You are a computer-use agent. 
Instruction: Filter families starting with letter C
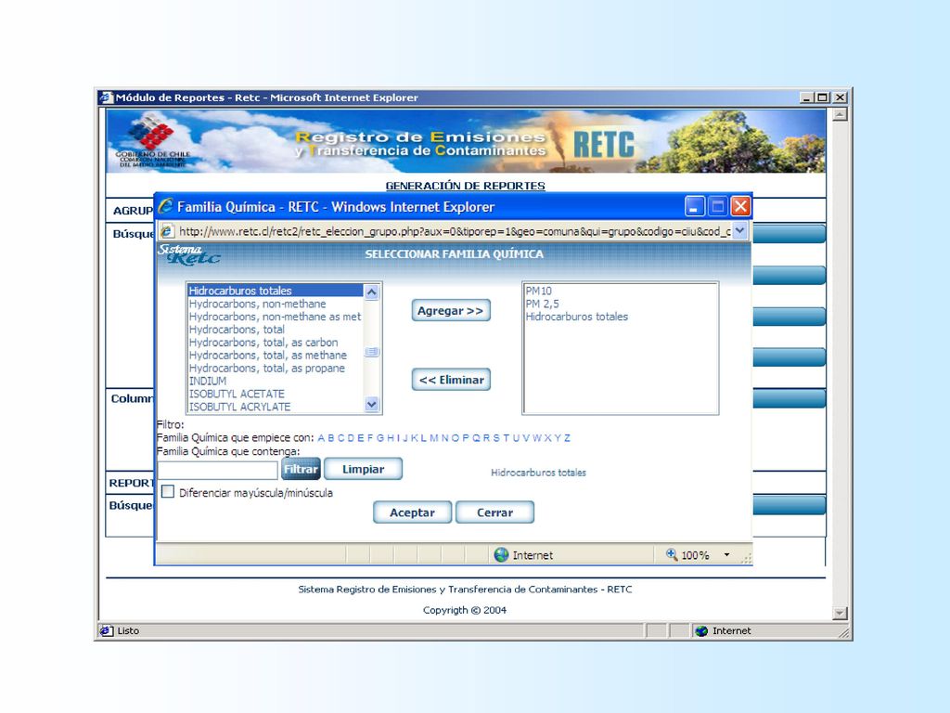(340, 438)
